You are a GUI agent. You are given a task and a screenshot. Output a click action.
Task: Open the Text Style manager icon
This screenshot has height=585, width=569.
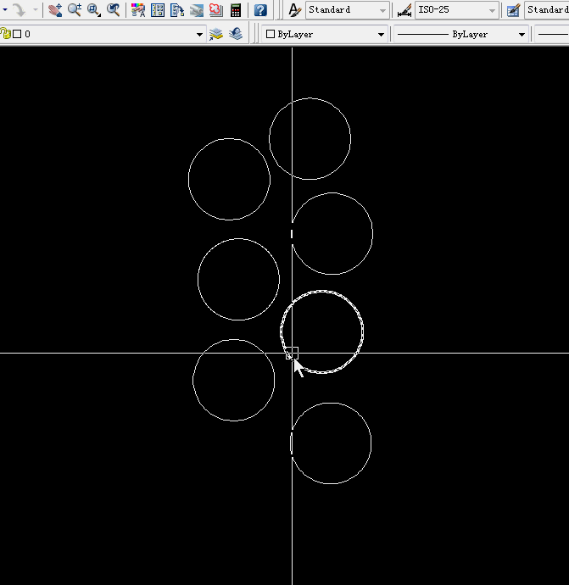pyautogui.click(x=294, y=10)
